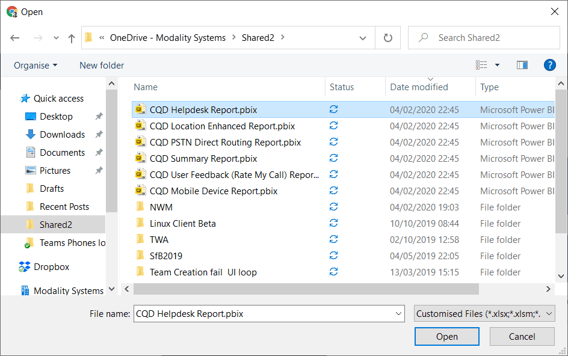568x356 pixels.
Task: Toggle the preview pane icon
Action: click(522, 65)
